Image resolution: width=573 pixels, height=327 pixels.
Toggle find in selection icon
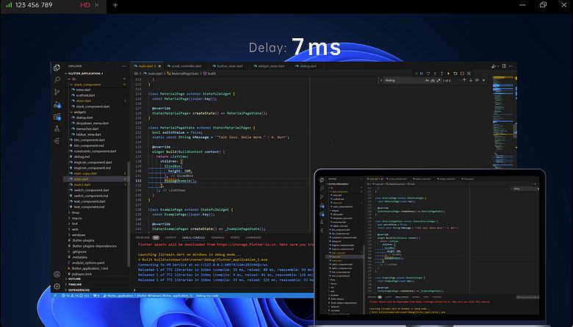[477, 80]
